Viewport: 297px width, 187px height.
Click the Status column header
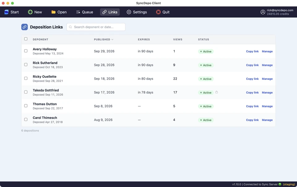[204, 39]
